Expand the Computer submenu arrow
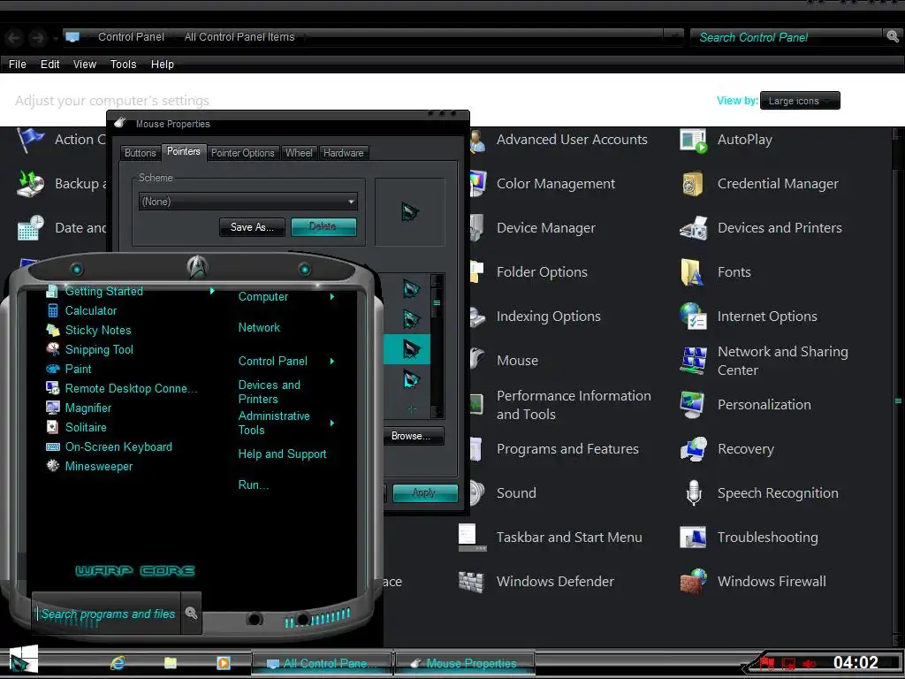 pyautogui.click(x=332, y=297)
